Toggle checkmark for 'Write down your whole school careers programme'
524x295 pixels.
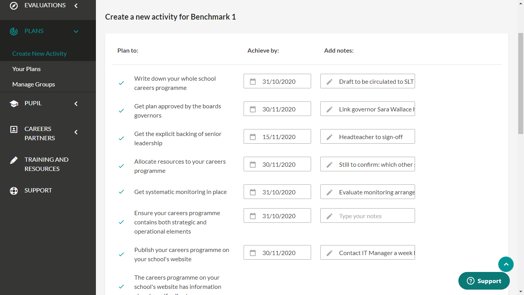pyautogui.click(x=121, y=83)
